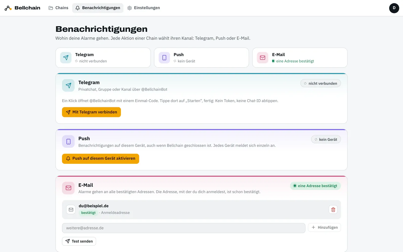403x252 pixels.
Task: Click the E-Mail section envelope icon
Action: coord(68,188)
